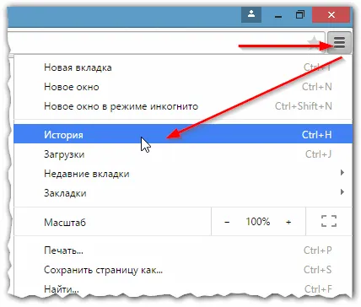The width and height of the screenshot is (361, 307).
Task: Expand the "Недавние вкладки" submenu
Action: (183, 174)
